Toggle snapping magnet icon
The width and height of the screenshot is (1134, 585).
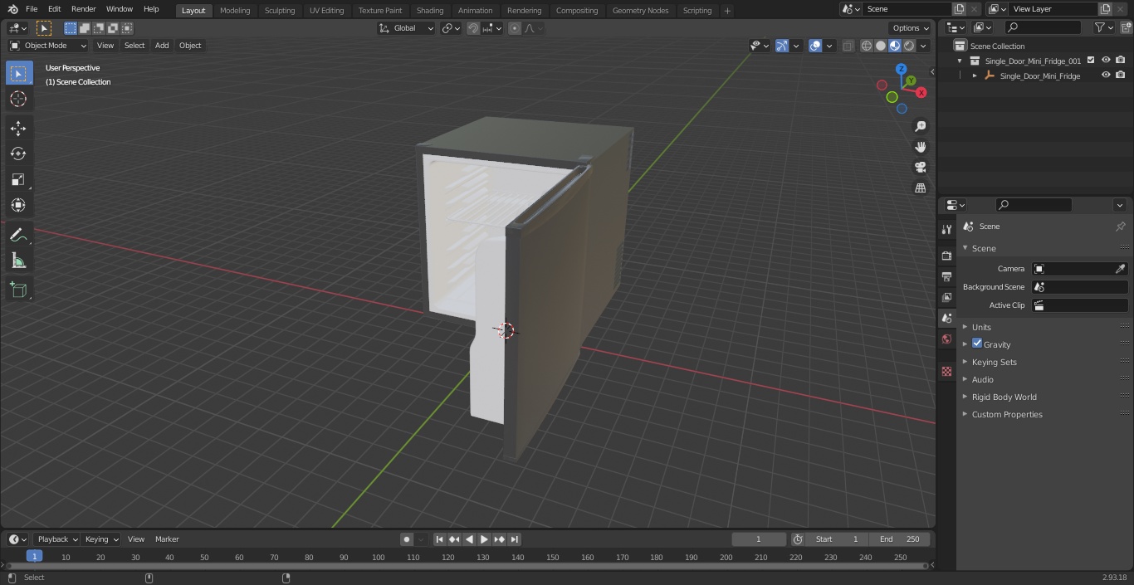click(473, 28)
